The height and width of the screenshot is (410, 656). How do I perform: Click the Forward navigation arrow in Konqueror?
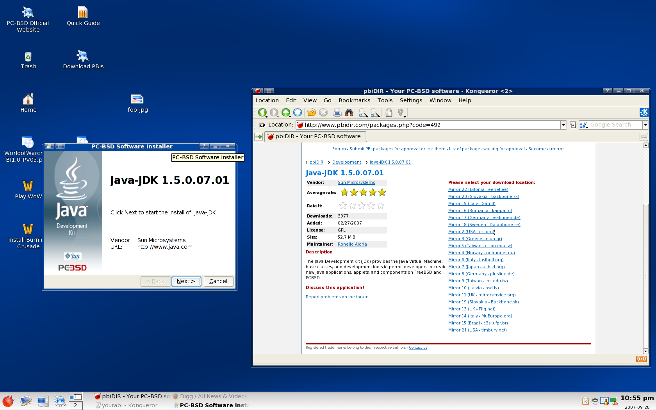274,112
